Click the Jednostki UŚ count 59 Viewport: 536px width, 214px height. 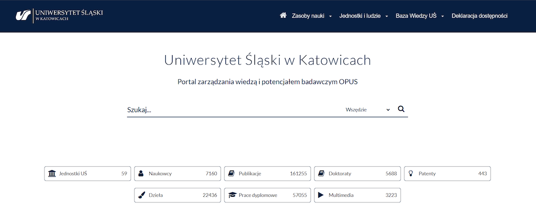(124, 173)
